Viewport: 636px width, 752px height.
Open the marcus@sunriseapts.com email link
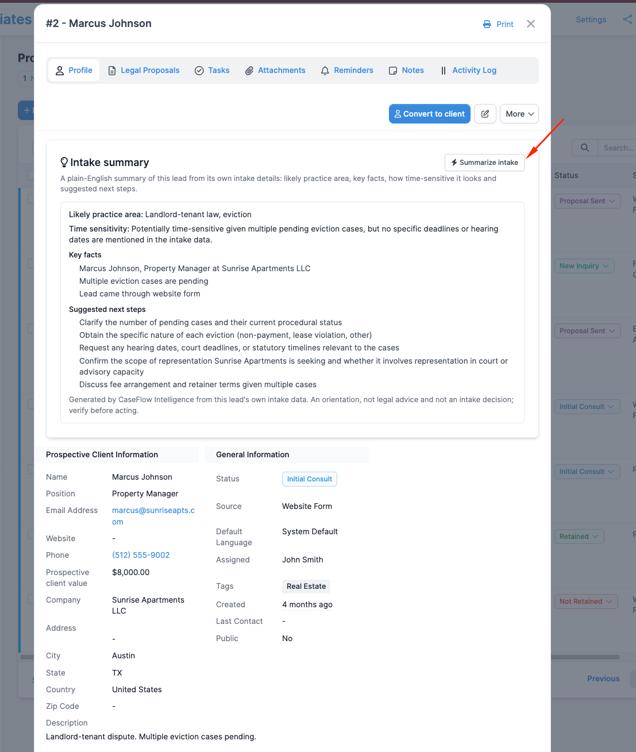click(x=153, y=516)
